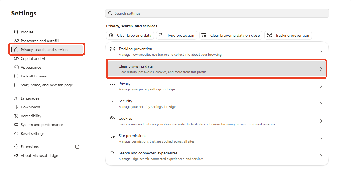Click the lock icon in the Security row

[x=112, y=101]
